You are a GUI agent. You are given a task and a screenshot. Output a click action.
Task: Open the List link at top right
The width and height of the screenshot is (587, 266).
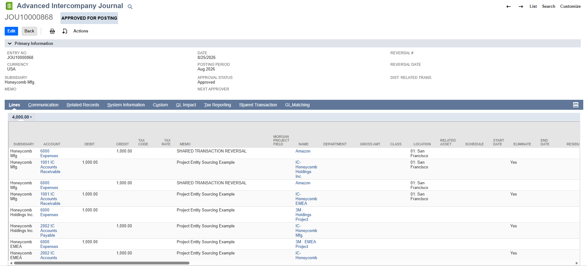(533, 7)
